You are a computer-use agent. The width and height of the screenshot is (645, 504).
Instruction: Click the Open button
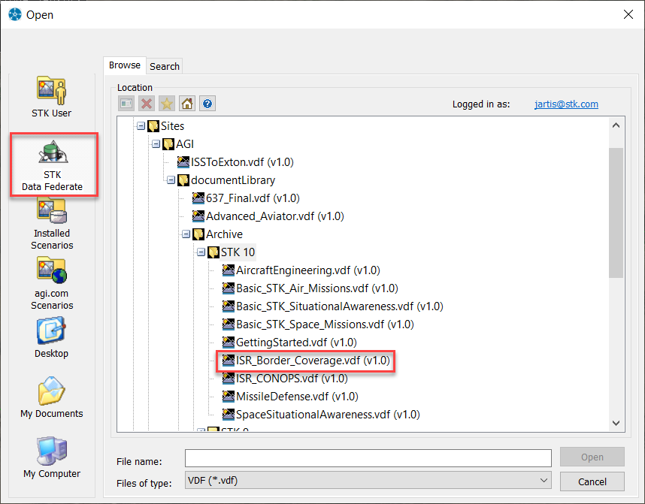[592, 457]
